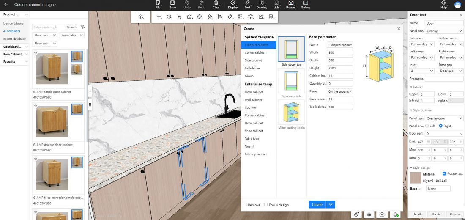
Task: Choose the align tool icon
Action: pyautogui.click(x=220, y=16)
